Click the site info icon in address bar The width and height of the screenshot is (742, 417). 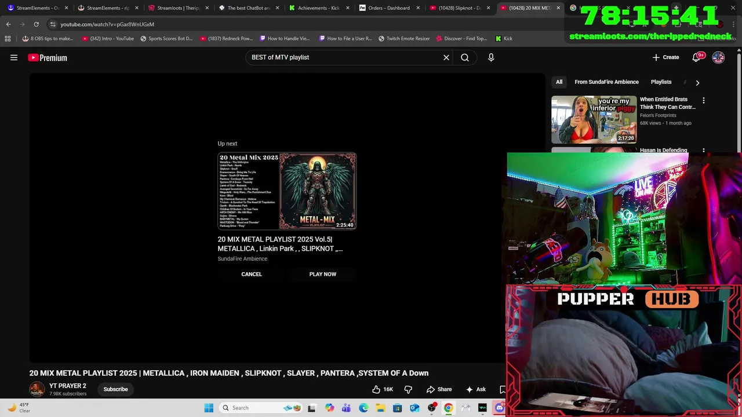(53, 24)
